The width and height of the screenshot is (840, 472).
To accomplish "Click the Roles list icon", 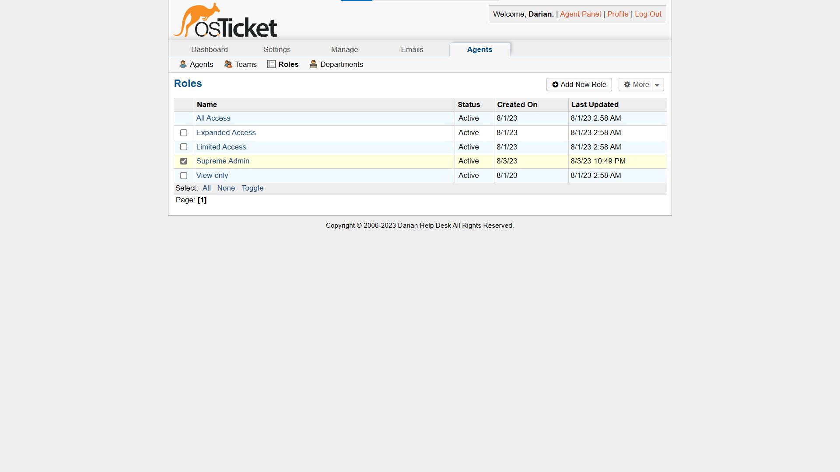I will click(271, 64).
